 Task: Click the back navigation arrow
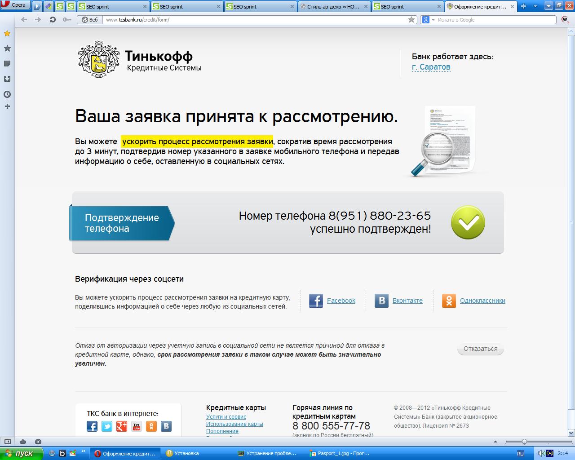[x=24, y=20]
